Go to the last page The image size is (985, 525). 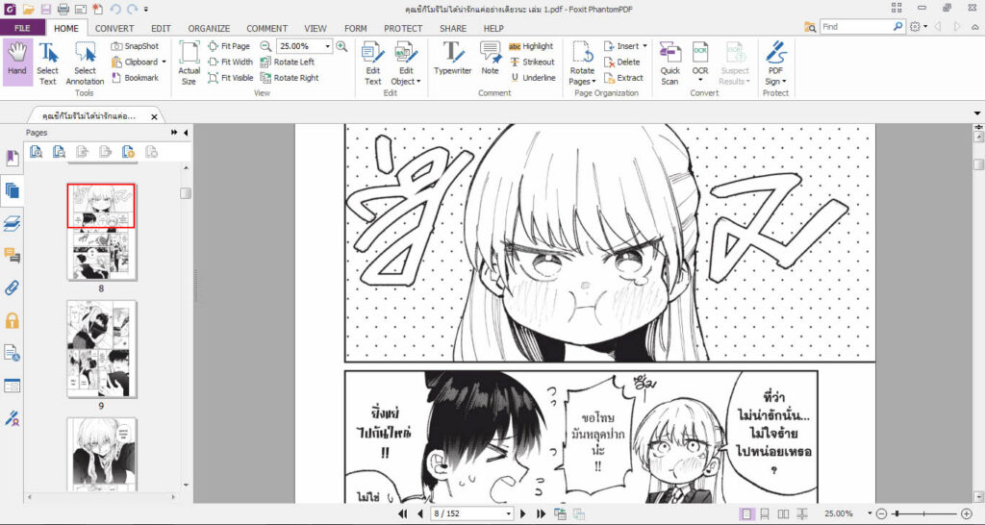(x=541, y=513)
